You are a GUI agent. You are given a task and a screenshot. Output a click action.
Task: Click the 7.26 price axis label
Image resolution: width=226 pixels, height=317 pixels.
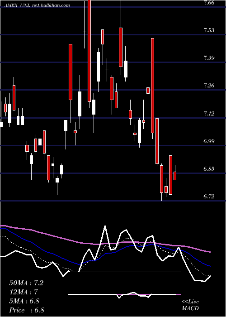pos(209,86)
